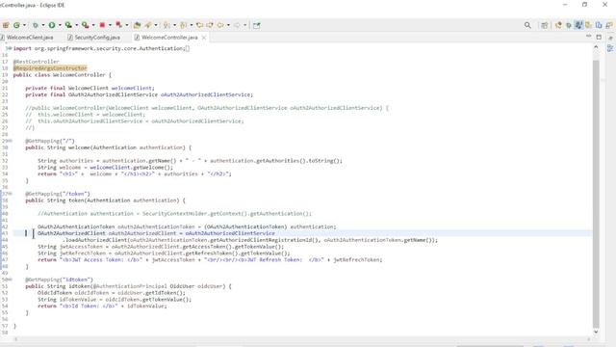This screenshot has width=616, height=347.
Task: Open dropdown arrow next to Debug icon
Action: 43,25
